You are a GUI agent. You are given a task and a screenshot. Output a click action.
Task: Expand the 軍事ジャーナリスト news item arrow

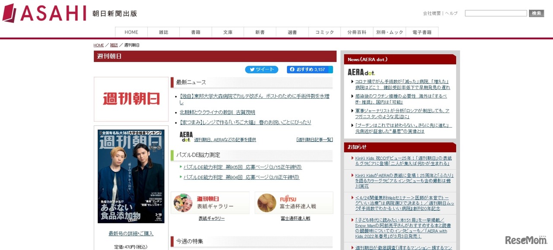(x=352, y=111)
